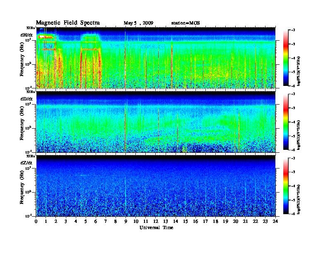Click the "-5" value on dZ/dt colorbar
The width and height of the screenshot is (328, 254).
coord(293,200)
